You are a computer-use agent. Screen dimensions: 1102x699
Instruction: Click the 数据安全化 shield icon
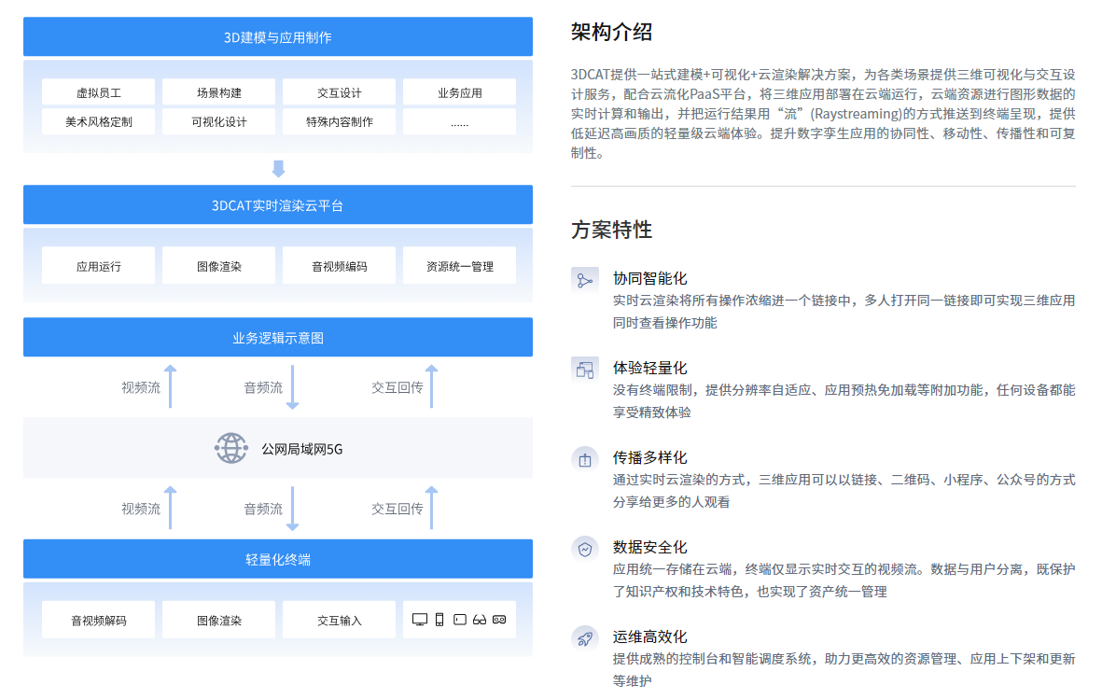tap(585, 549)
